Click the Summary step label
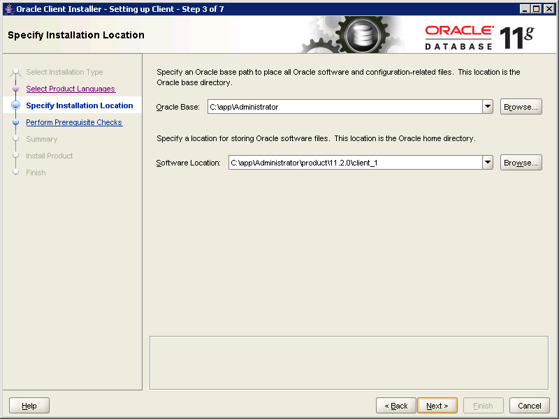This screenshot has height=419, width=559. (x=42, y=139)
